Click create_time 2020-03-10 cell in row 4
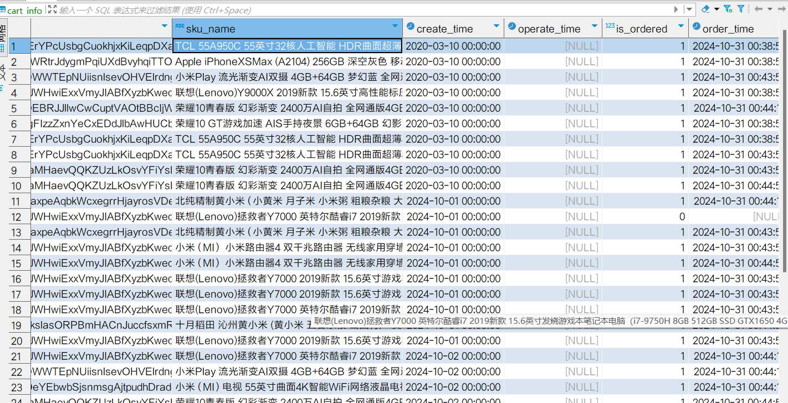The width and height of the screenshot is (788, 403). coord(453,92)
